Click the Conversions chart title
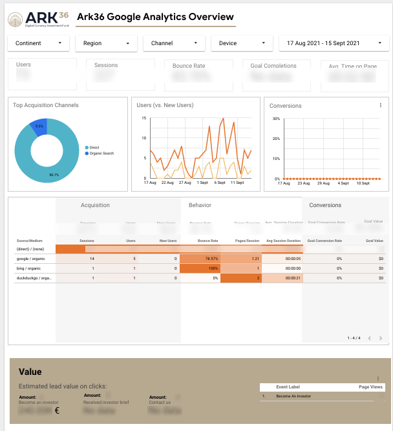 coord(285,106)
